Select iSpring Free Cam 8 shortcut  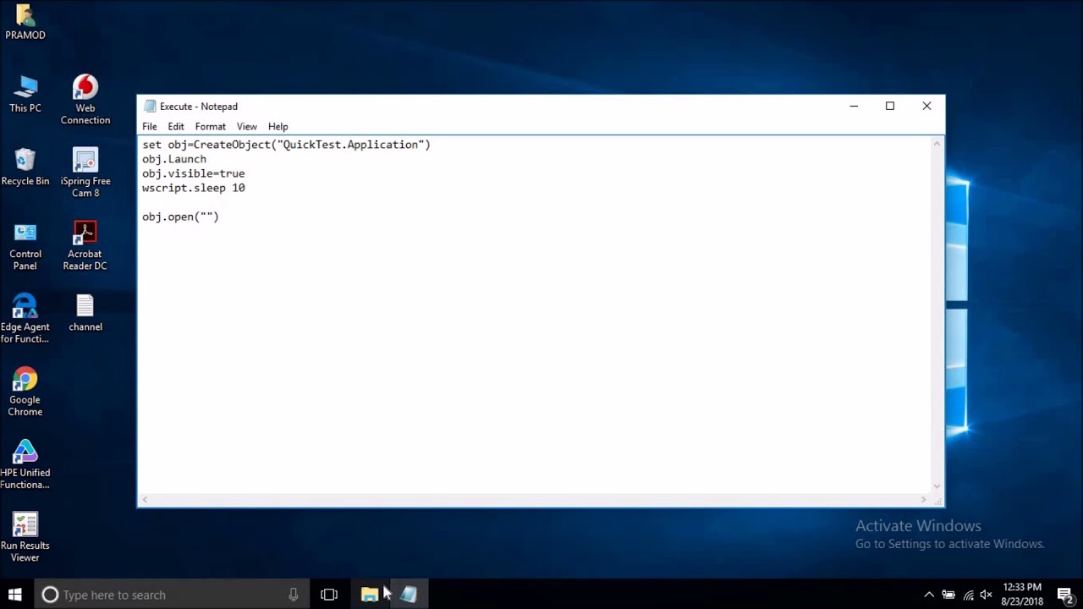pyautogui.click(x=85, y=173)
